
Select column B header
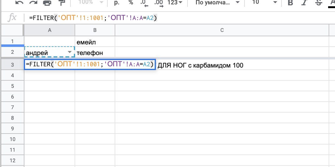click(x=95, y=30)
